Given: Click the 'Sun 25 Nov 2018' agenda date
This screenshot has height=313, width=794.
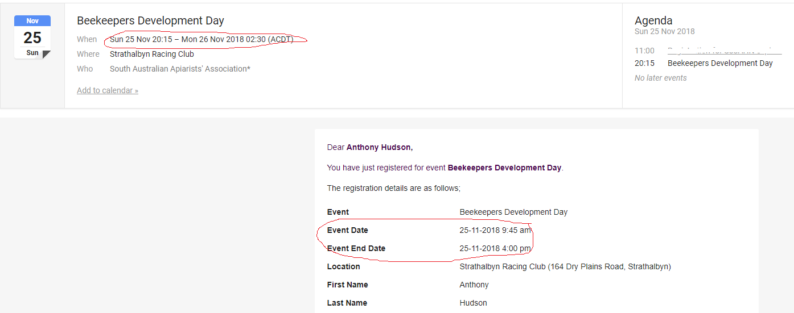Looking at the screenshot, I should (664, 31).
